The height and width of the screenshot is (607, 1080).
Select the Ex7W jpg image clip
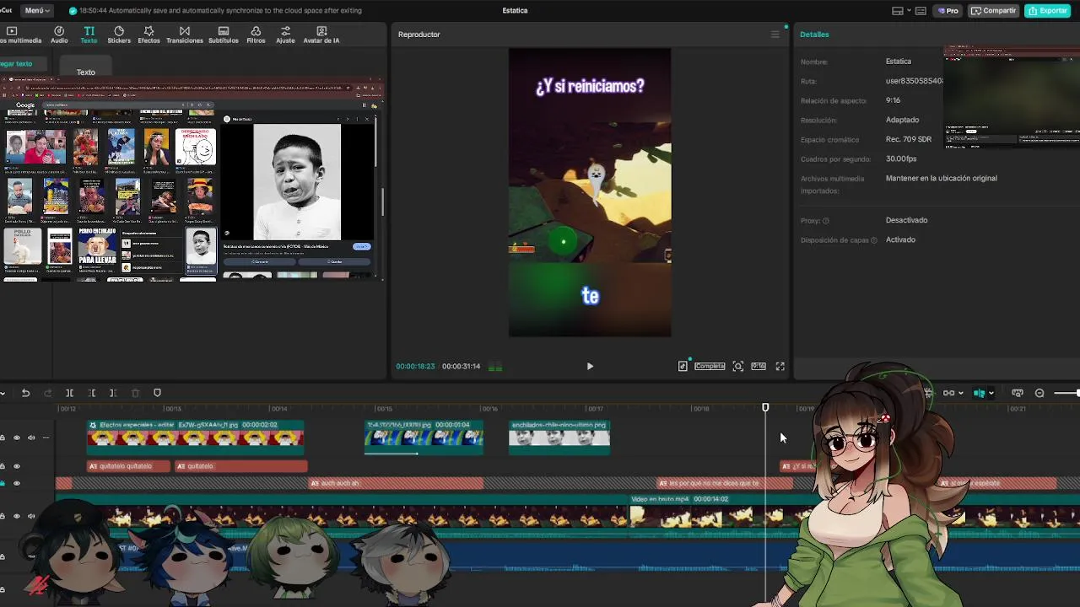(x=196, y=437)
